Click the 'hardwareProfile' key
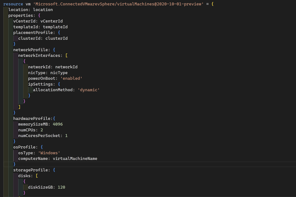Screen dimensions: 296x197 (x=32, y=118)
